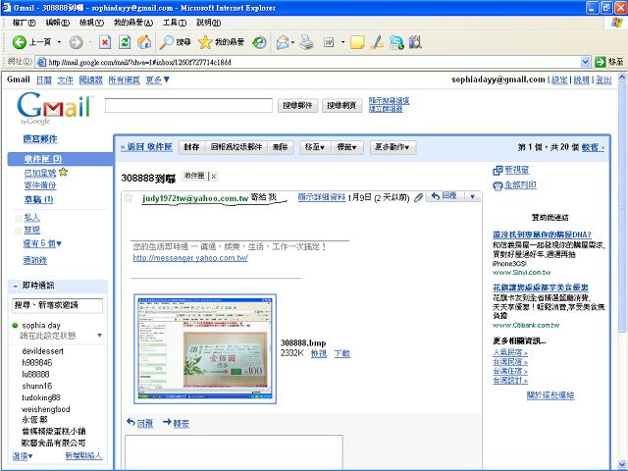Click the Search the Web button
This screenshot has height=471, width=628.
tap(341, 106)
